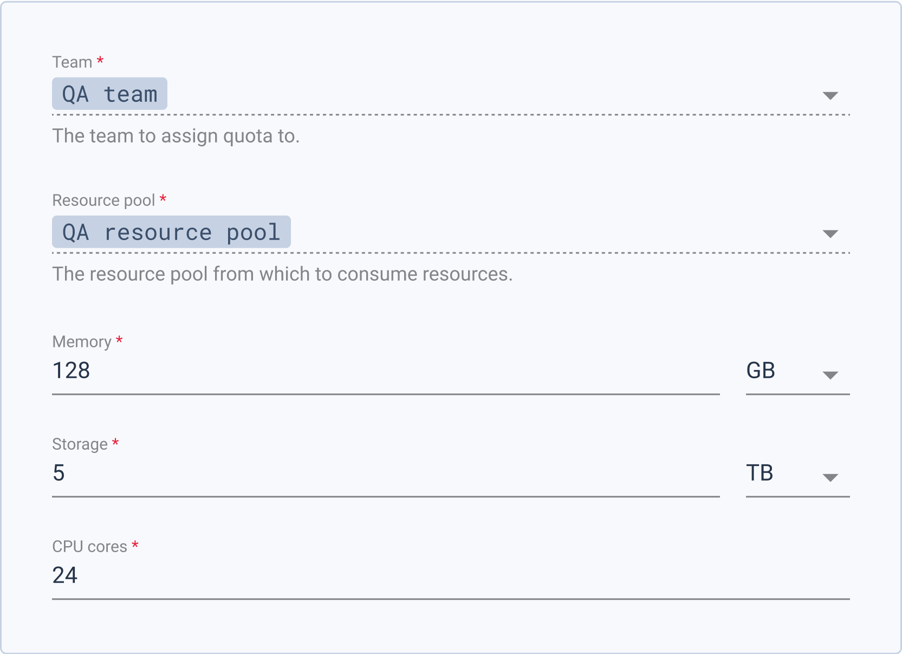The image size is (902, 654).
Task: Click the Memory value field showing 128
Action: (x=385, y=371)
